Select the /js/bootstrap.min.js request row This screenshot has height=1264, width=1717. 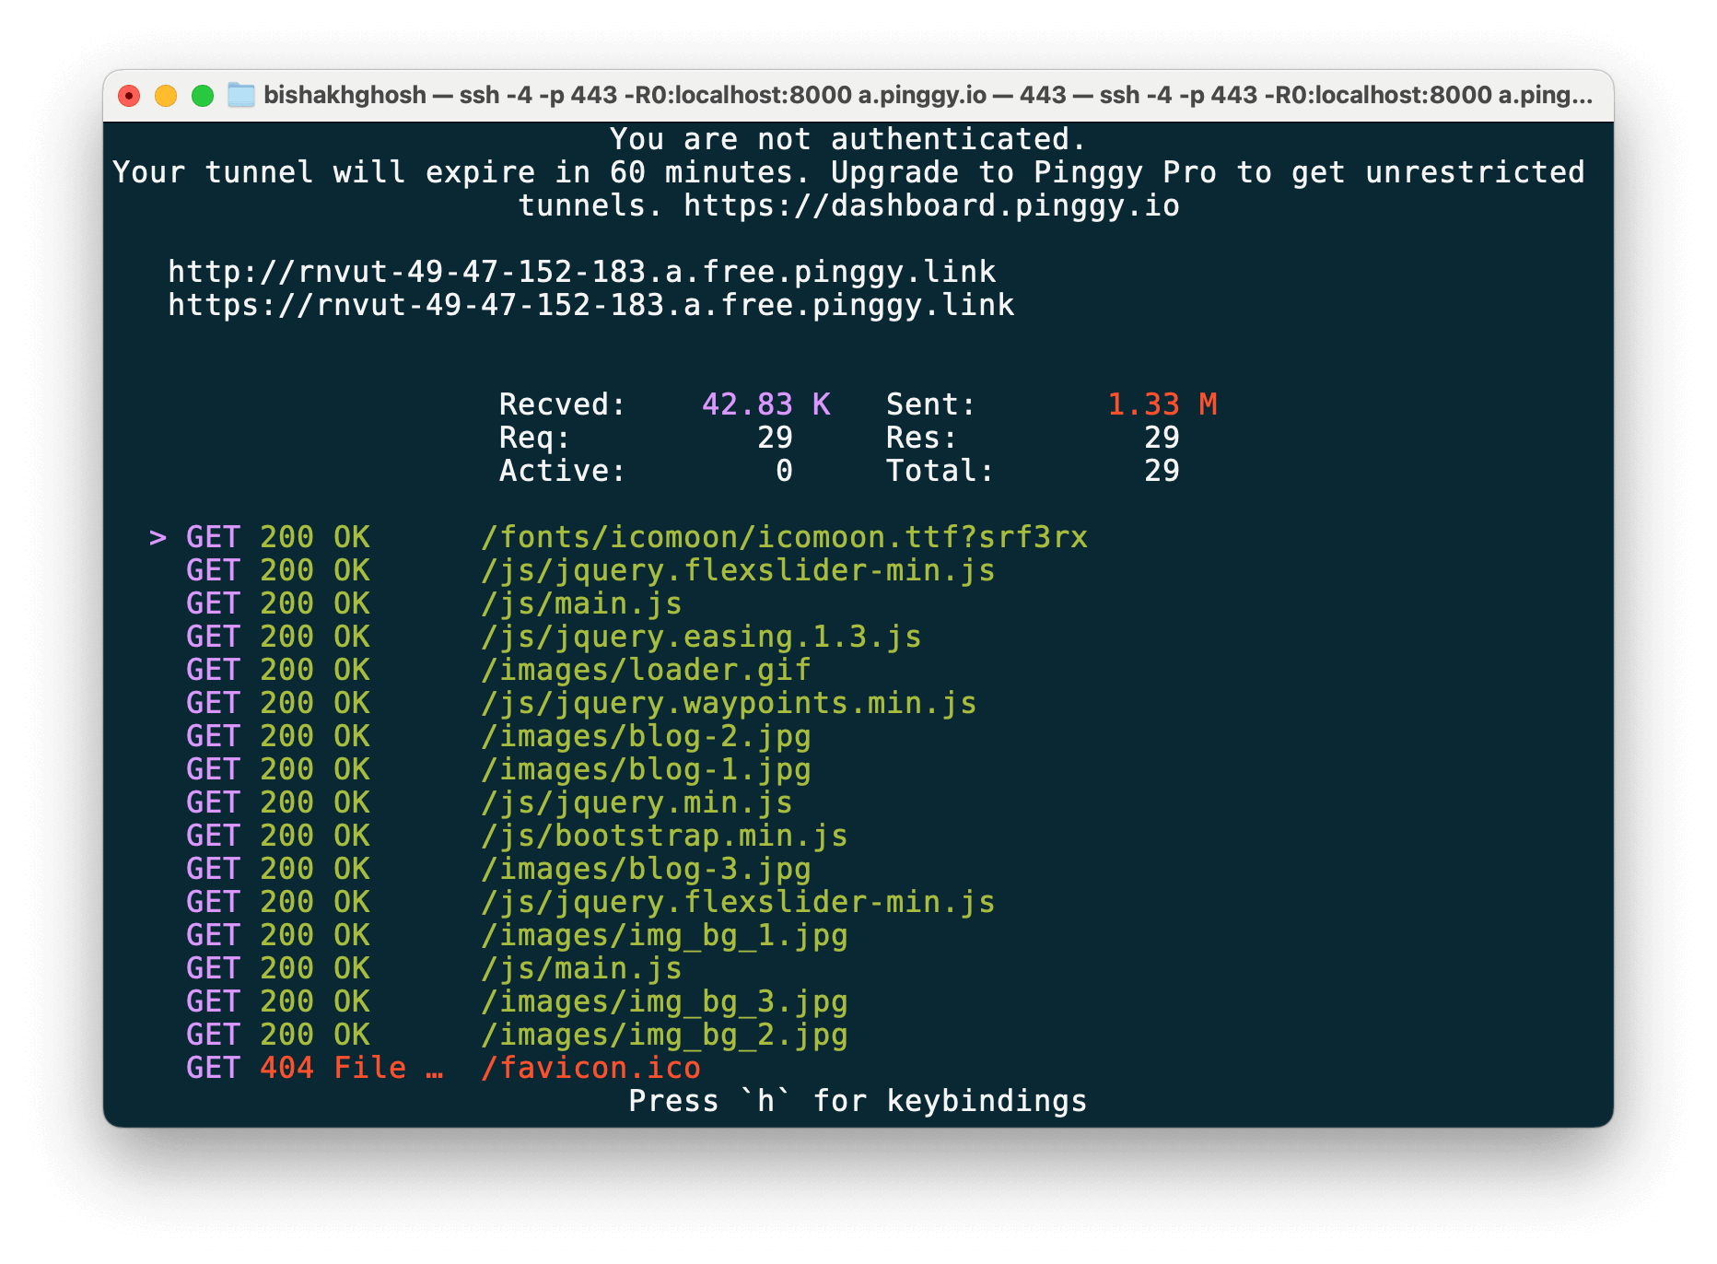point(517,836)
